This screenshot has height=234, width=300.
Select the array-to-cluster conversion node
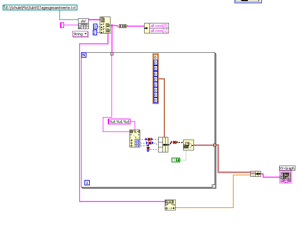(123, 26)
